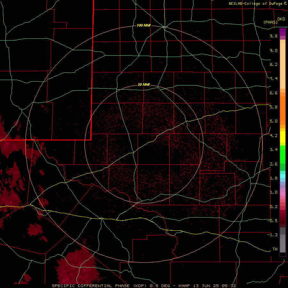Click the -0.5 value on color scale
Viewport: 288px width, 288px height.
pyautogui.click(x=272, y=221)
